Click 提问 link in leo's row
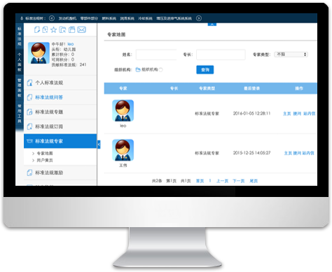Screen dimensions: 332x272 pos(297,114)
